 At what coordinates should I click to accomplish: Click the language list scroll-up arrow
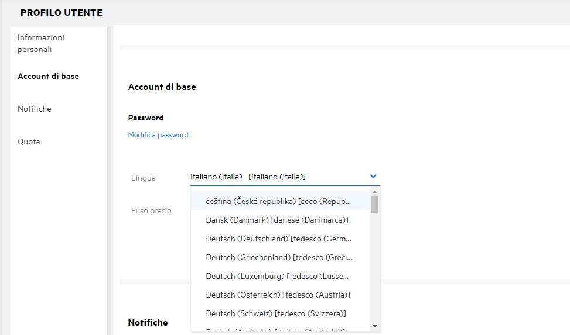click(x=374, y=192)
